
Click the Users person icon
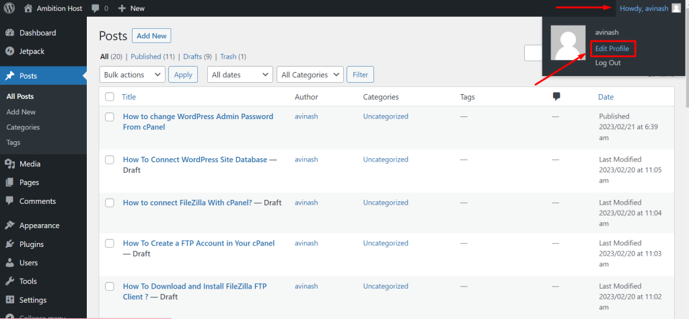point(9,262)
